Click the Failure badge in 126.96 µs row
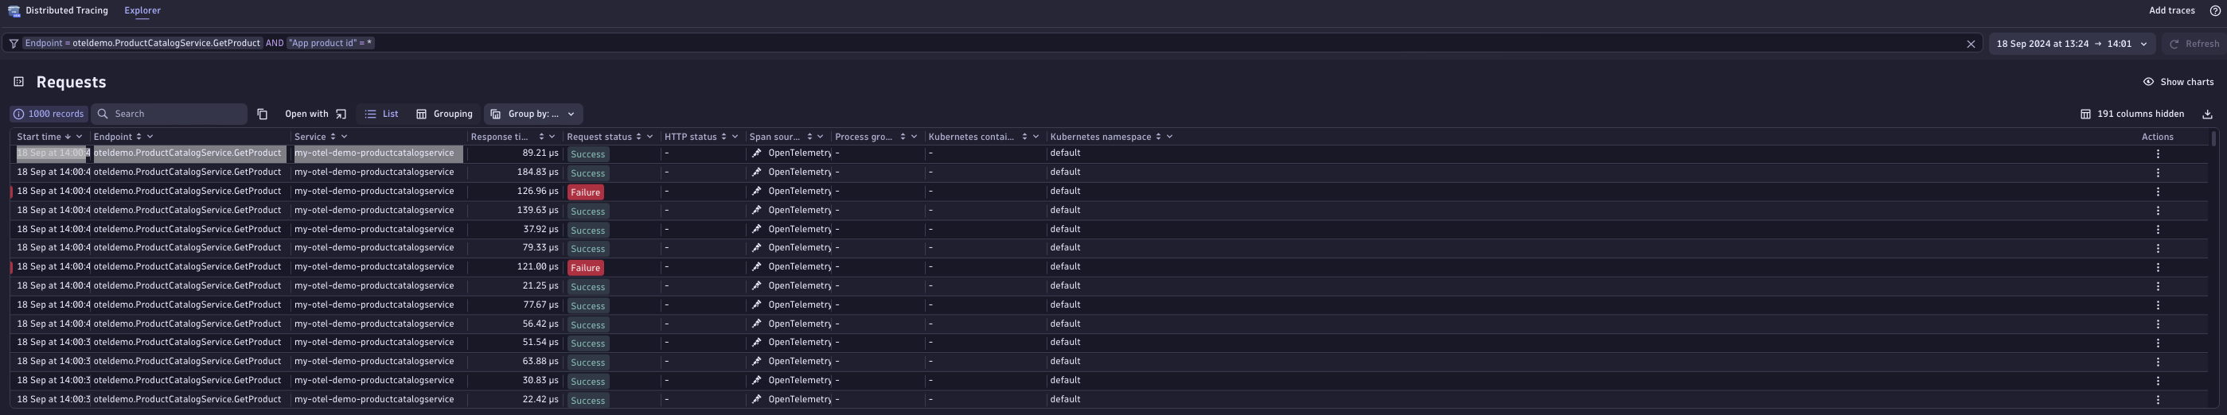 (x=585, y=192)
